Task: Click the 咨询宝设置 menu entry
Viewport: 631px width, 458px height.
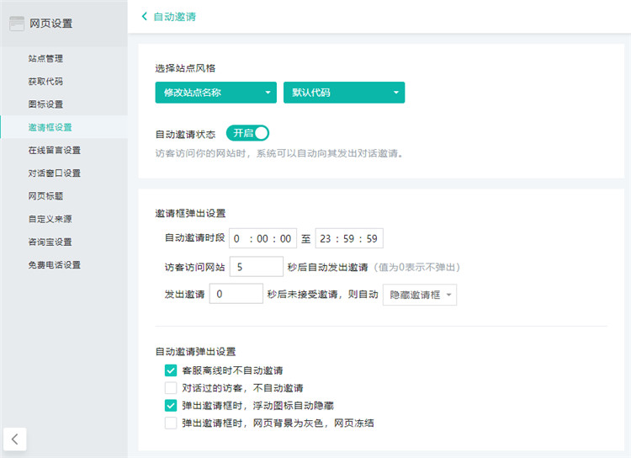Action: (50, 242)
